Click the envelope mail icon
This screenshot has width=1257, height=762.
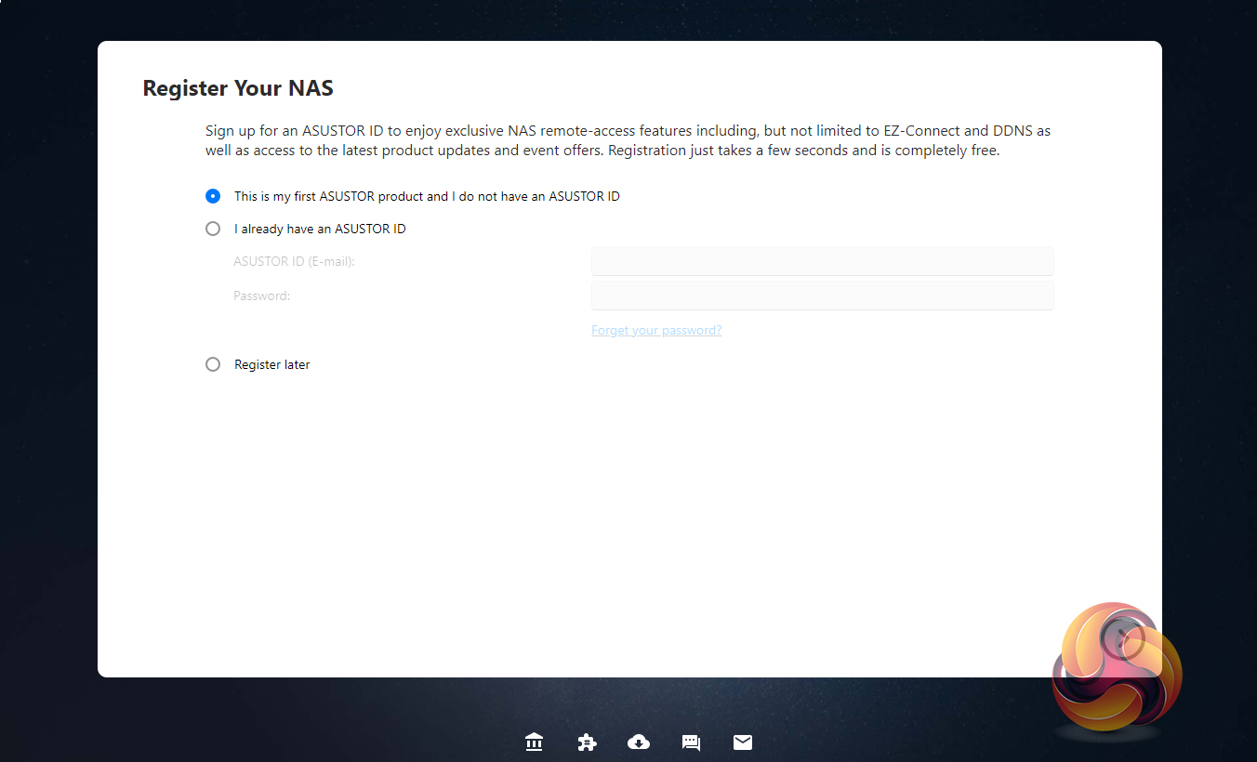coord(743,742)
